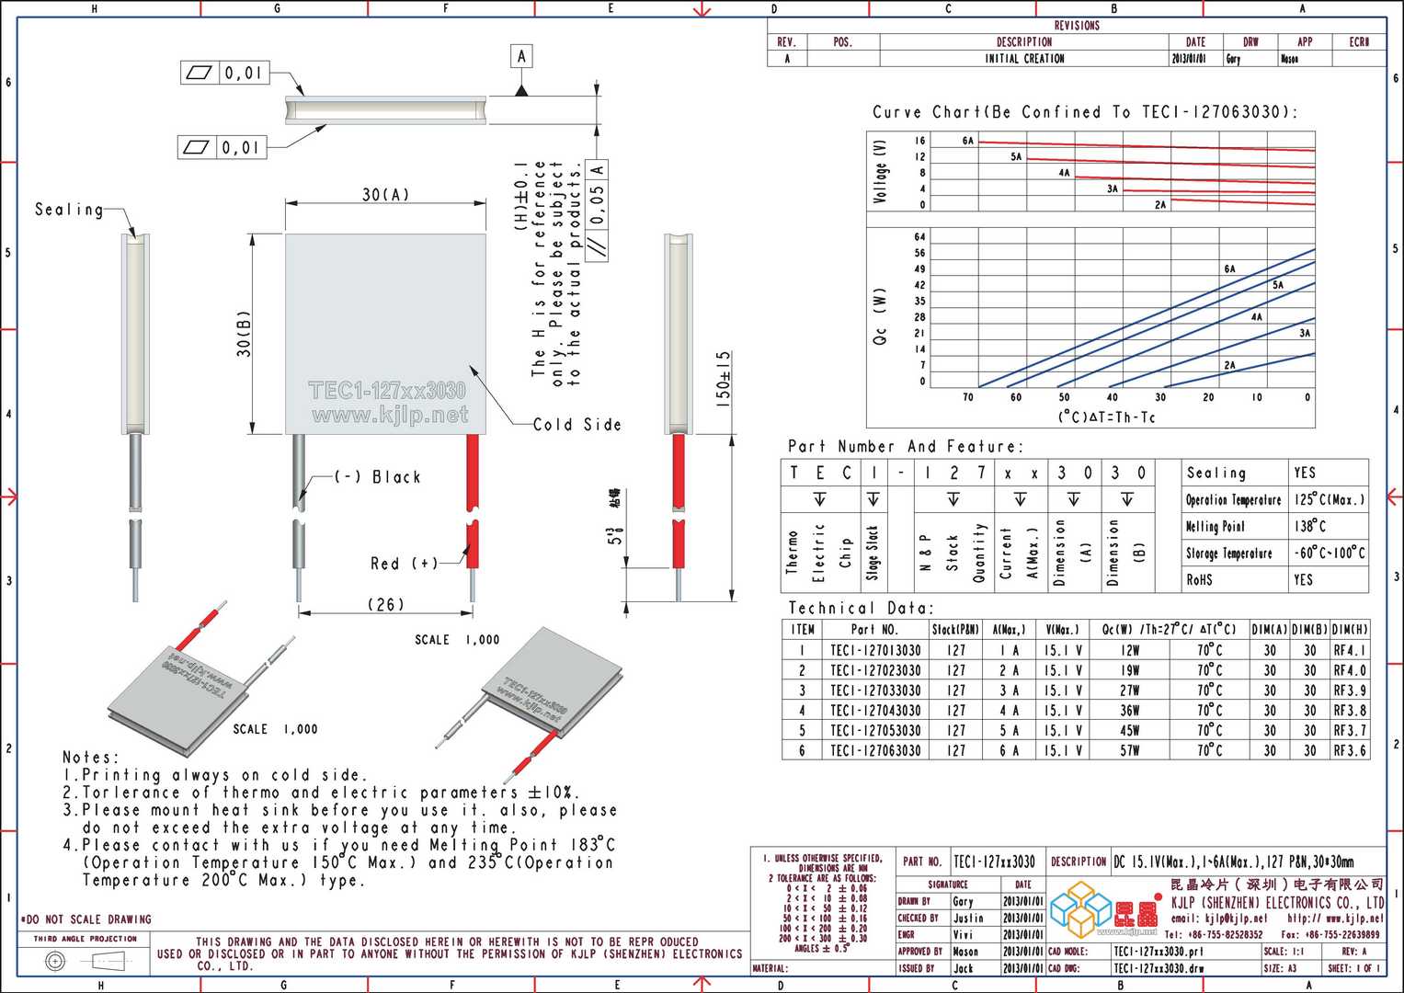Select TEC1-127023030 in the technical data table

[x=875, y=670]
